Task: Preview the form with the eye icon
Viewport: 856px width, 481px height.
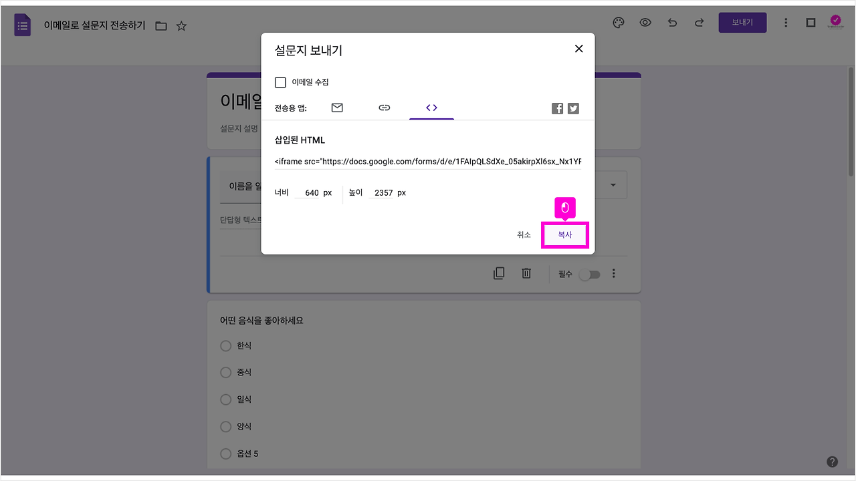Action: 645,22
